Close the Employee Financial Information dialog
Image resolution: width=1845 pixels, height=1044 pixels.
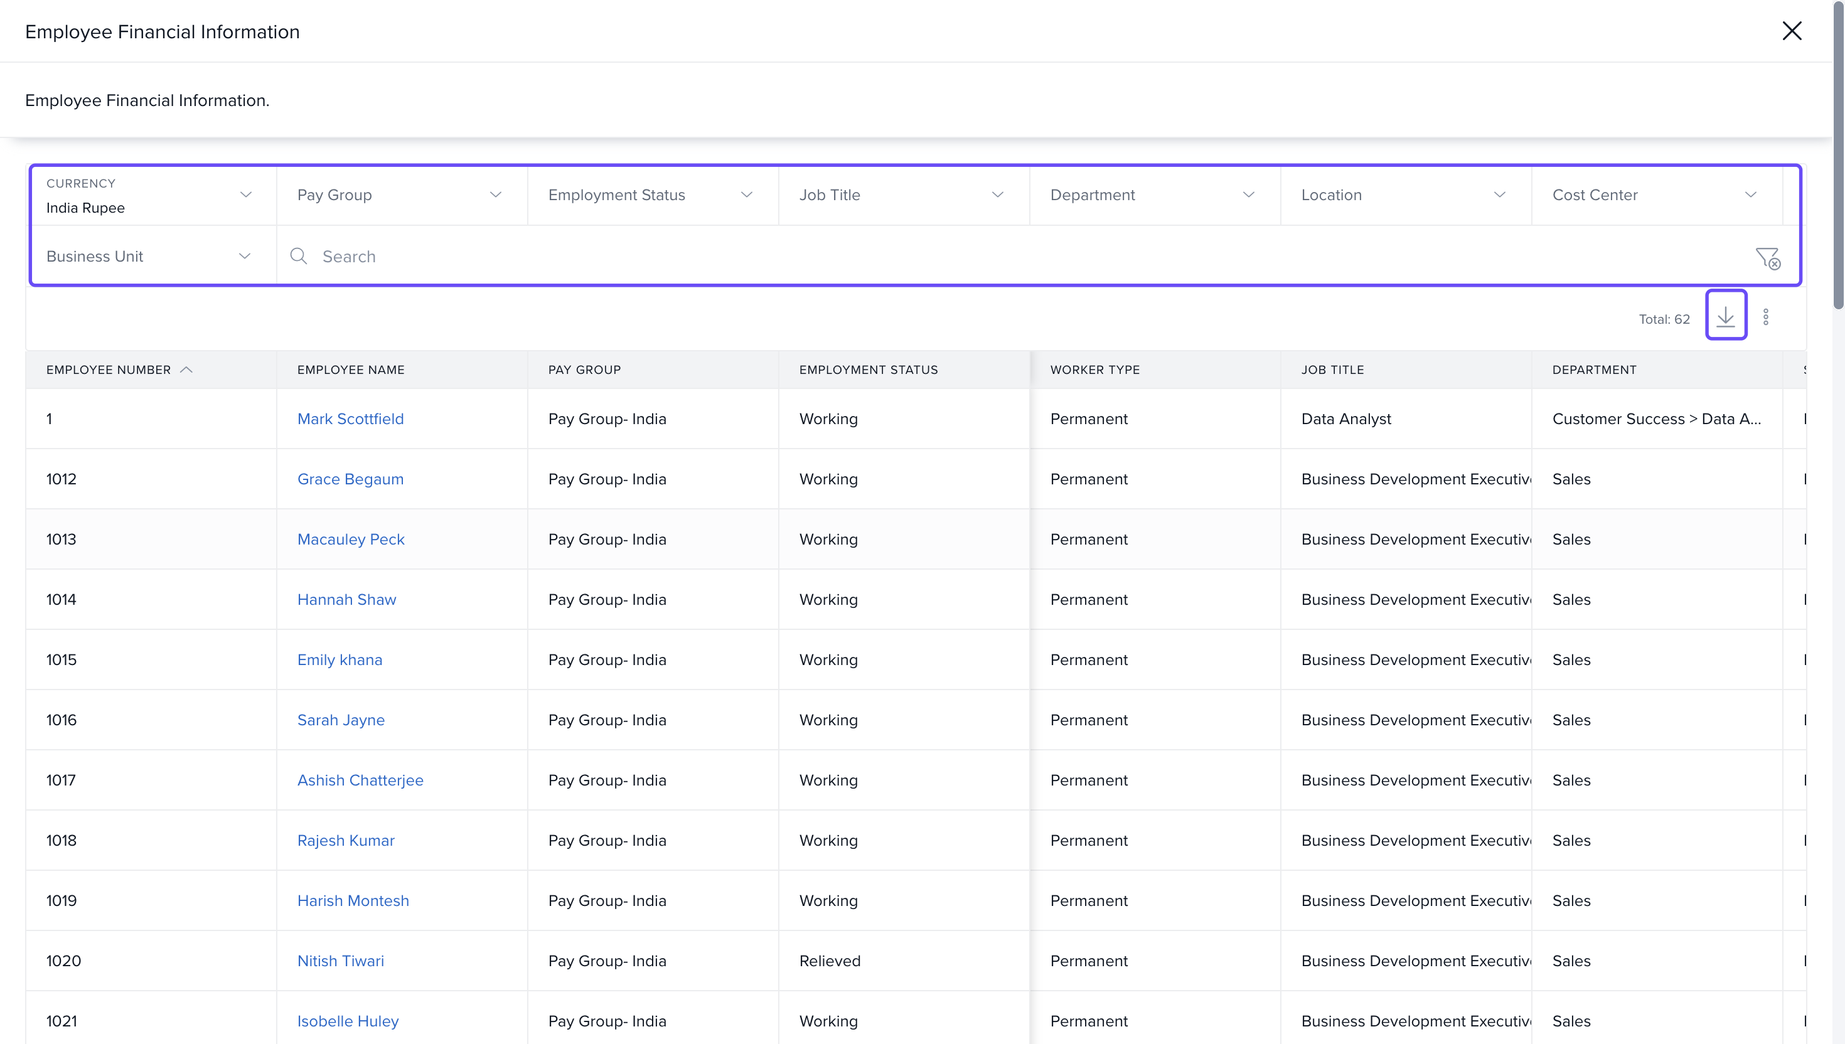click(1791, 31)
